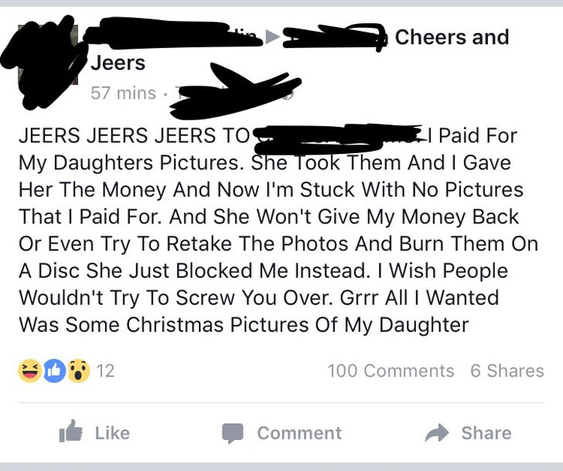Click the group arrow triangle in header
Image resolution: width=563 pixels, height=471 pixels.
272,36
